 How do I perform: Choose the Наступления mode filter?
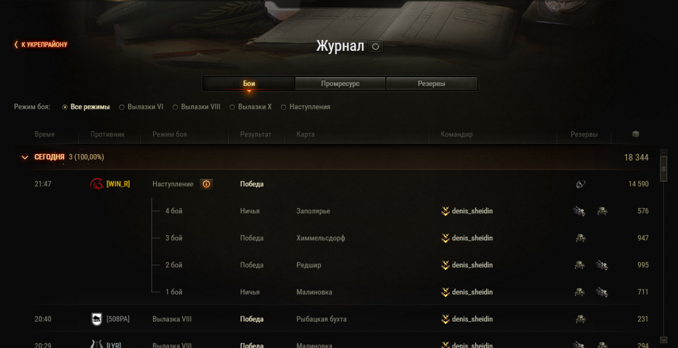coord(306,107)
